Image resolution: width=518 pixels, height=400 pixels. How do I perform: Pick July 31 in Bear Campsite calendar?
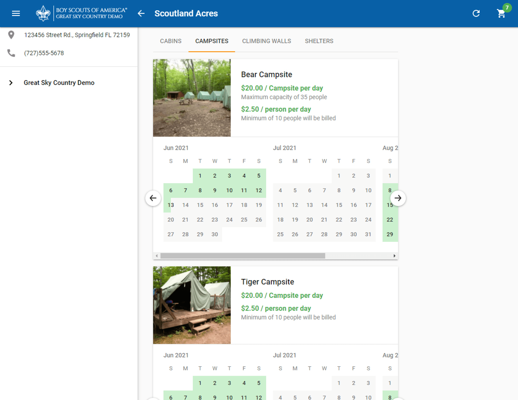[x=368, y=234]
